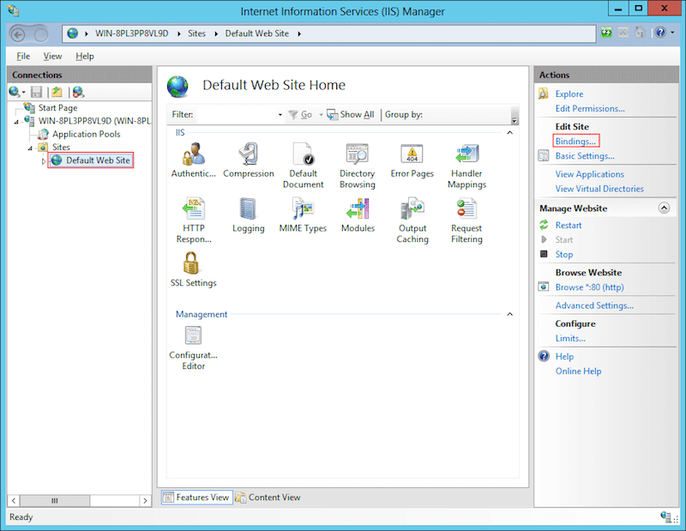This screenshot has height=531, width=686.
Task: Collapse the Management feature group
Action: 509,314
